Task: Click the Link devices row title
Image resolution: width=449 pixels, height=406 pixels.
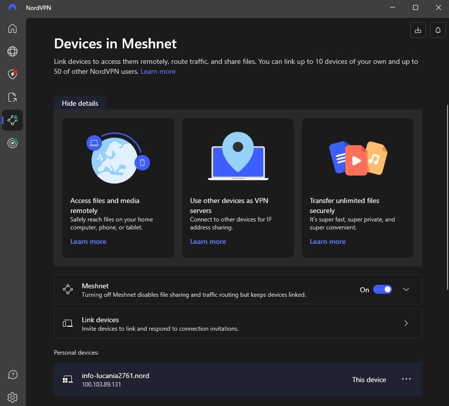Action: tap(100, 320)
